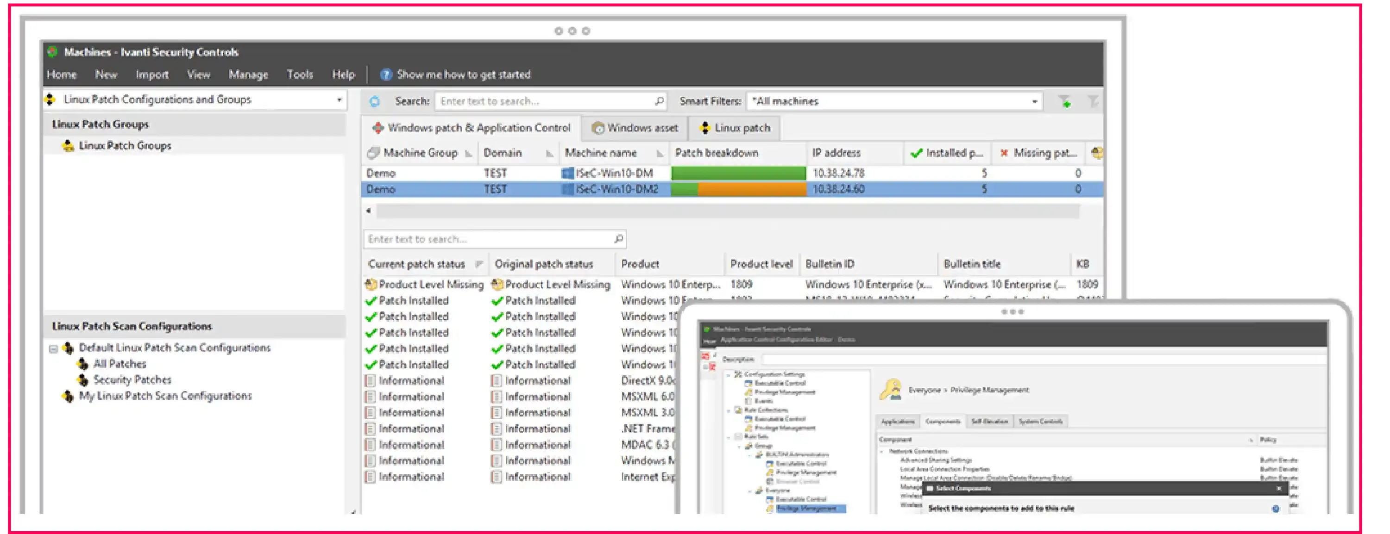Open the Help menu

[x=343, y=75]
